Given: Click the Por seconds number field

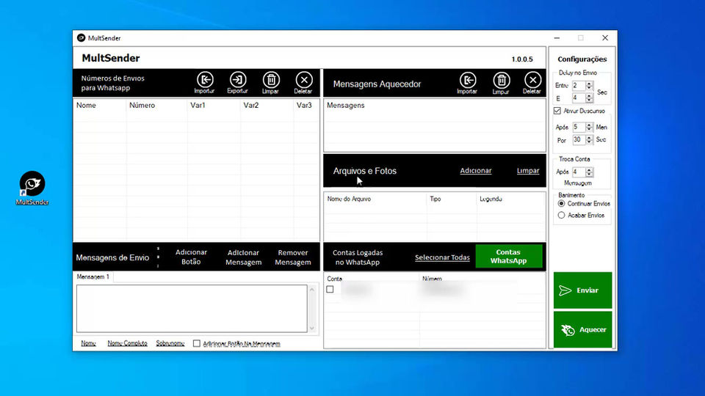Looking at the screenshot, I should (x=579, y=140).
